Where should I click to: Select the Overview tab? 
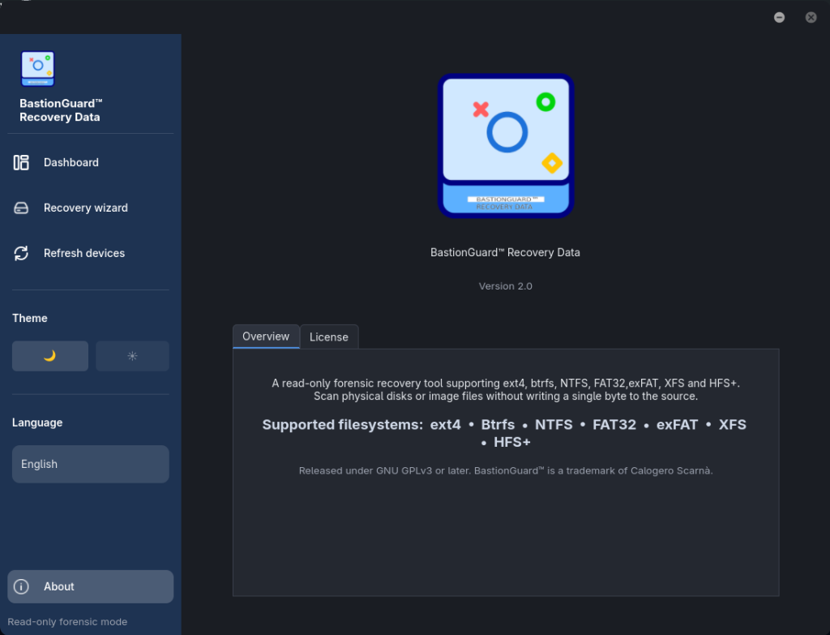(266, 337)
